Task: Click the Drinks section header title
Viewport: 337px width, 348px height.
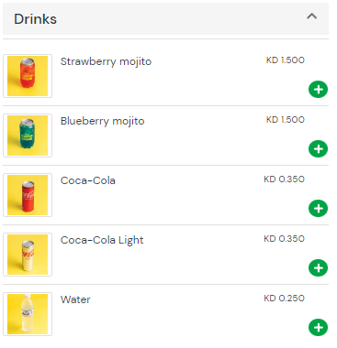Action: click(35, 19)
